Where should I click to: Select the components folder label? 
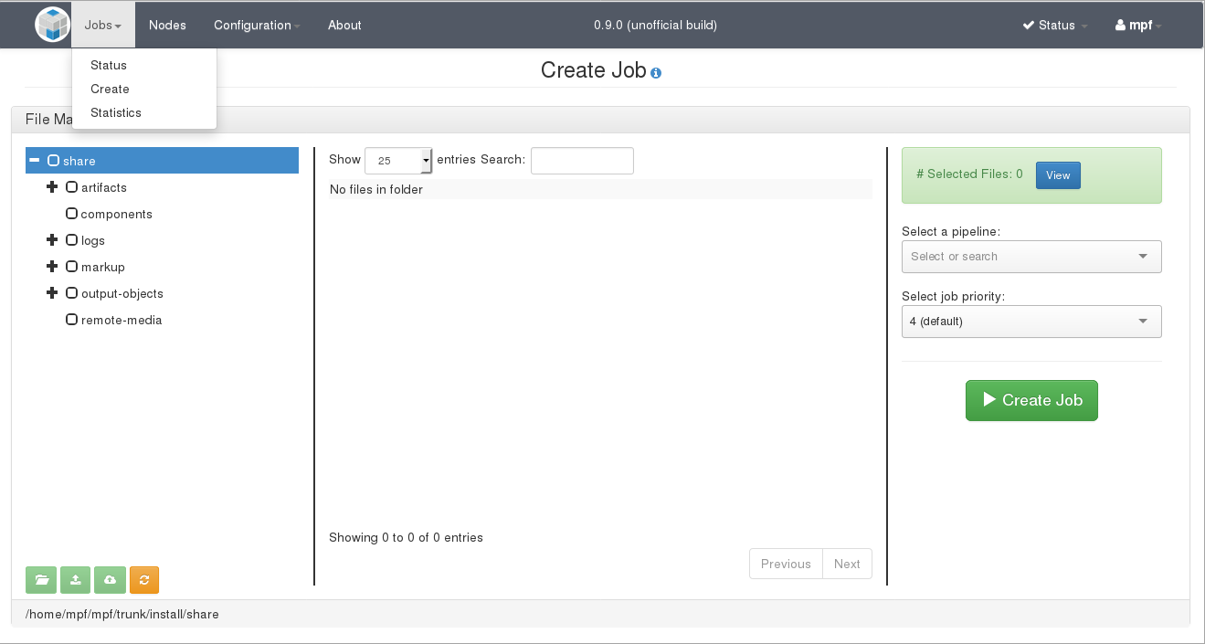click(x=117, y=214)
